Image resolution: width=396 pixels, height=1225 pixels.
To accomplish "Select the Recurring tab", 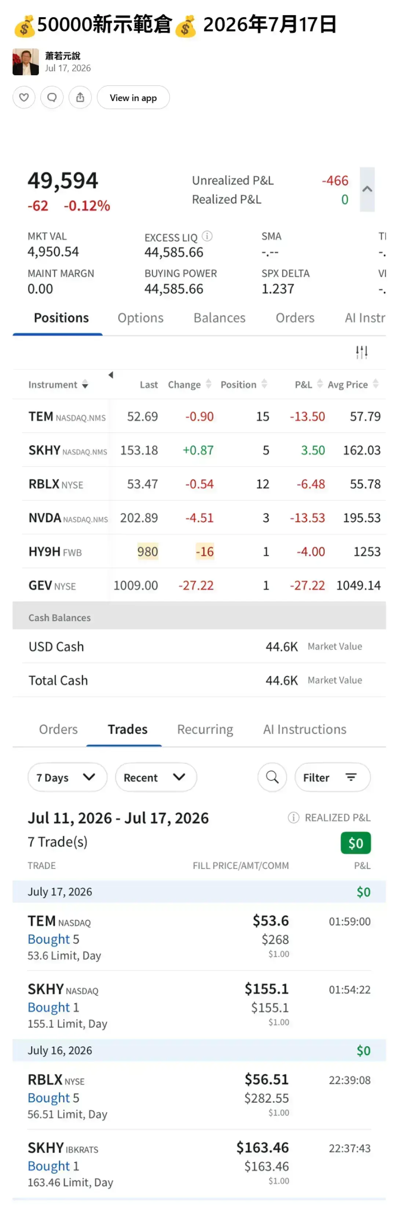I will [205, 729].
